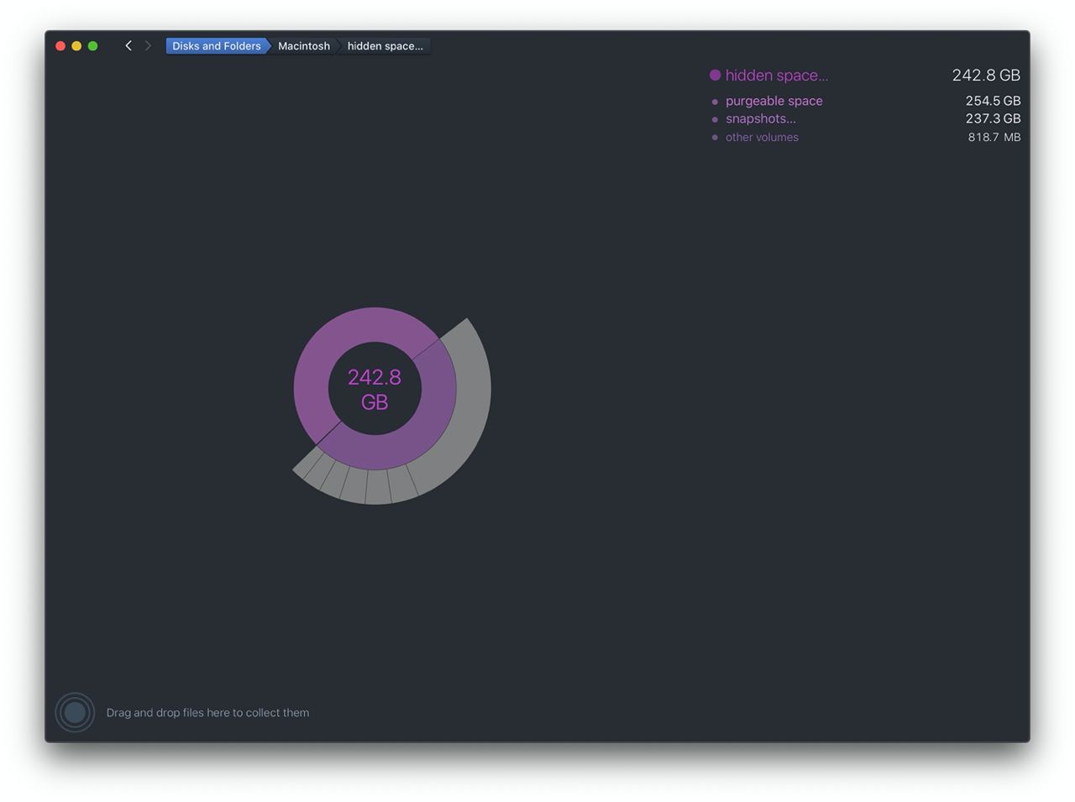Click the collector circle drop target

tap(75, 712)
